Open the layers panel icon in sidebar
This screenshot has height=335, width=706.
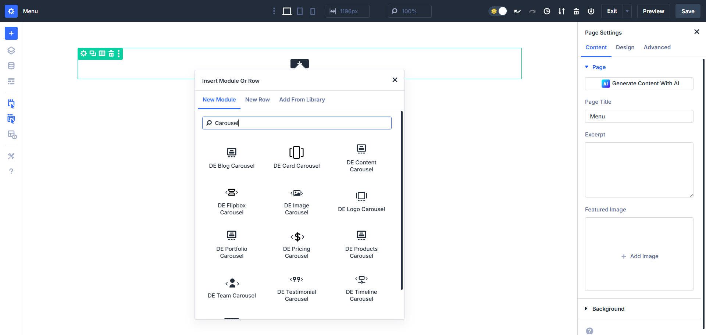(x=11, y=50)
